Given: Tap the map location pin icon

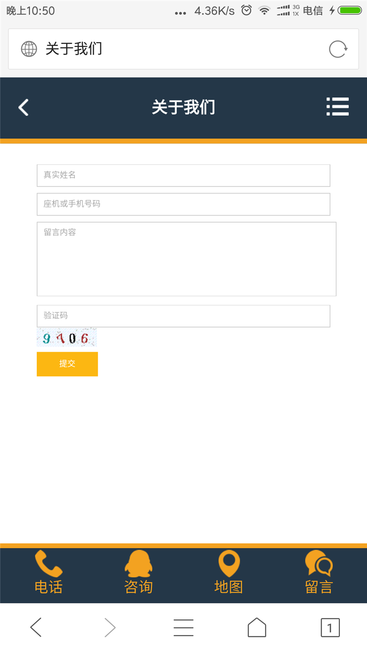Looking at the screenshot, I should click(228, 564).
